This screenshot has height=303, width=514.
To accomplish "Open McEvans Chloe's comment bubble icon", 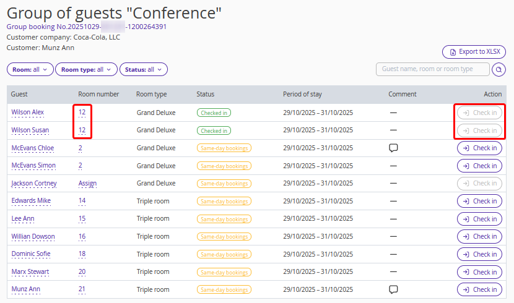I will (393, 148).
